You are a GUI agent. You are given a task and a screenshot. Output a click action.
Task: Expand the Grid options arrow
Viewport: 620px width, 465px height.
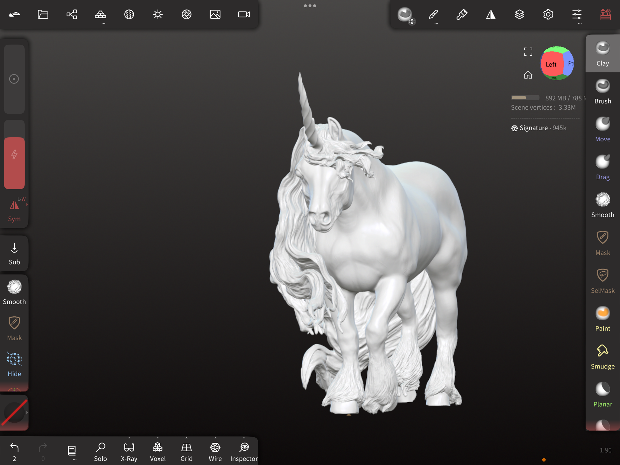[186, 438]
